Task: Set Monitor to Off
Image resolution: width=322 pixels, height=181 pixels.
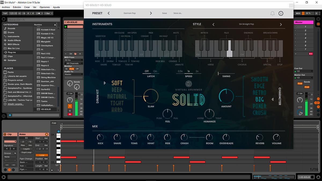Action: point(77,69)
